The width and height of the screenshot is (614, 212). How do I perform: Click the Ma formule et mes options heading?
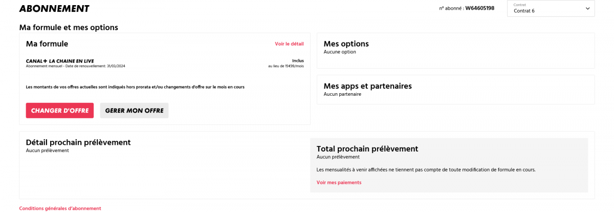pos(69,28)
